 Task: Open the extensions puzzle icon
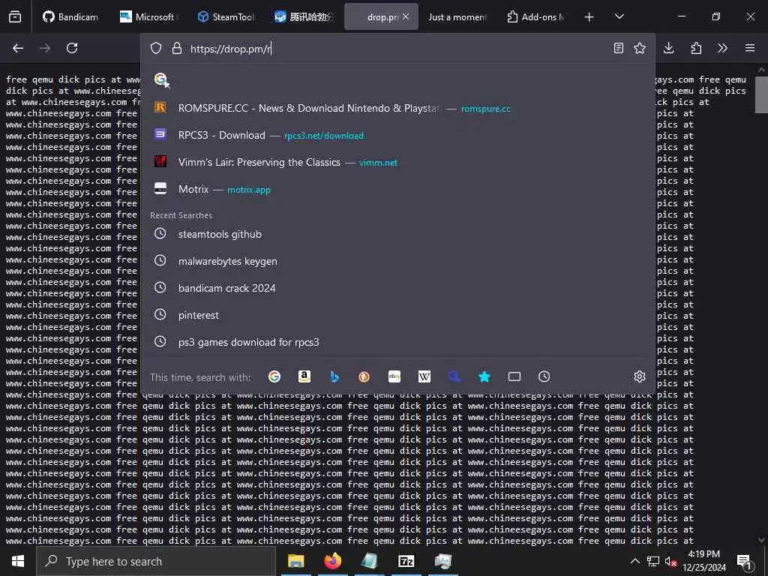[696, 48]
